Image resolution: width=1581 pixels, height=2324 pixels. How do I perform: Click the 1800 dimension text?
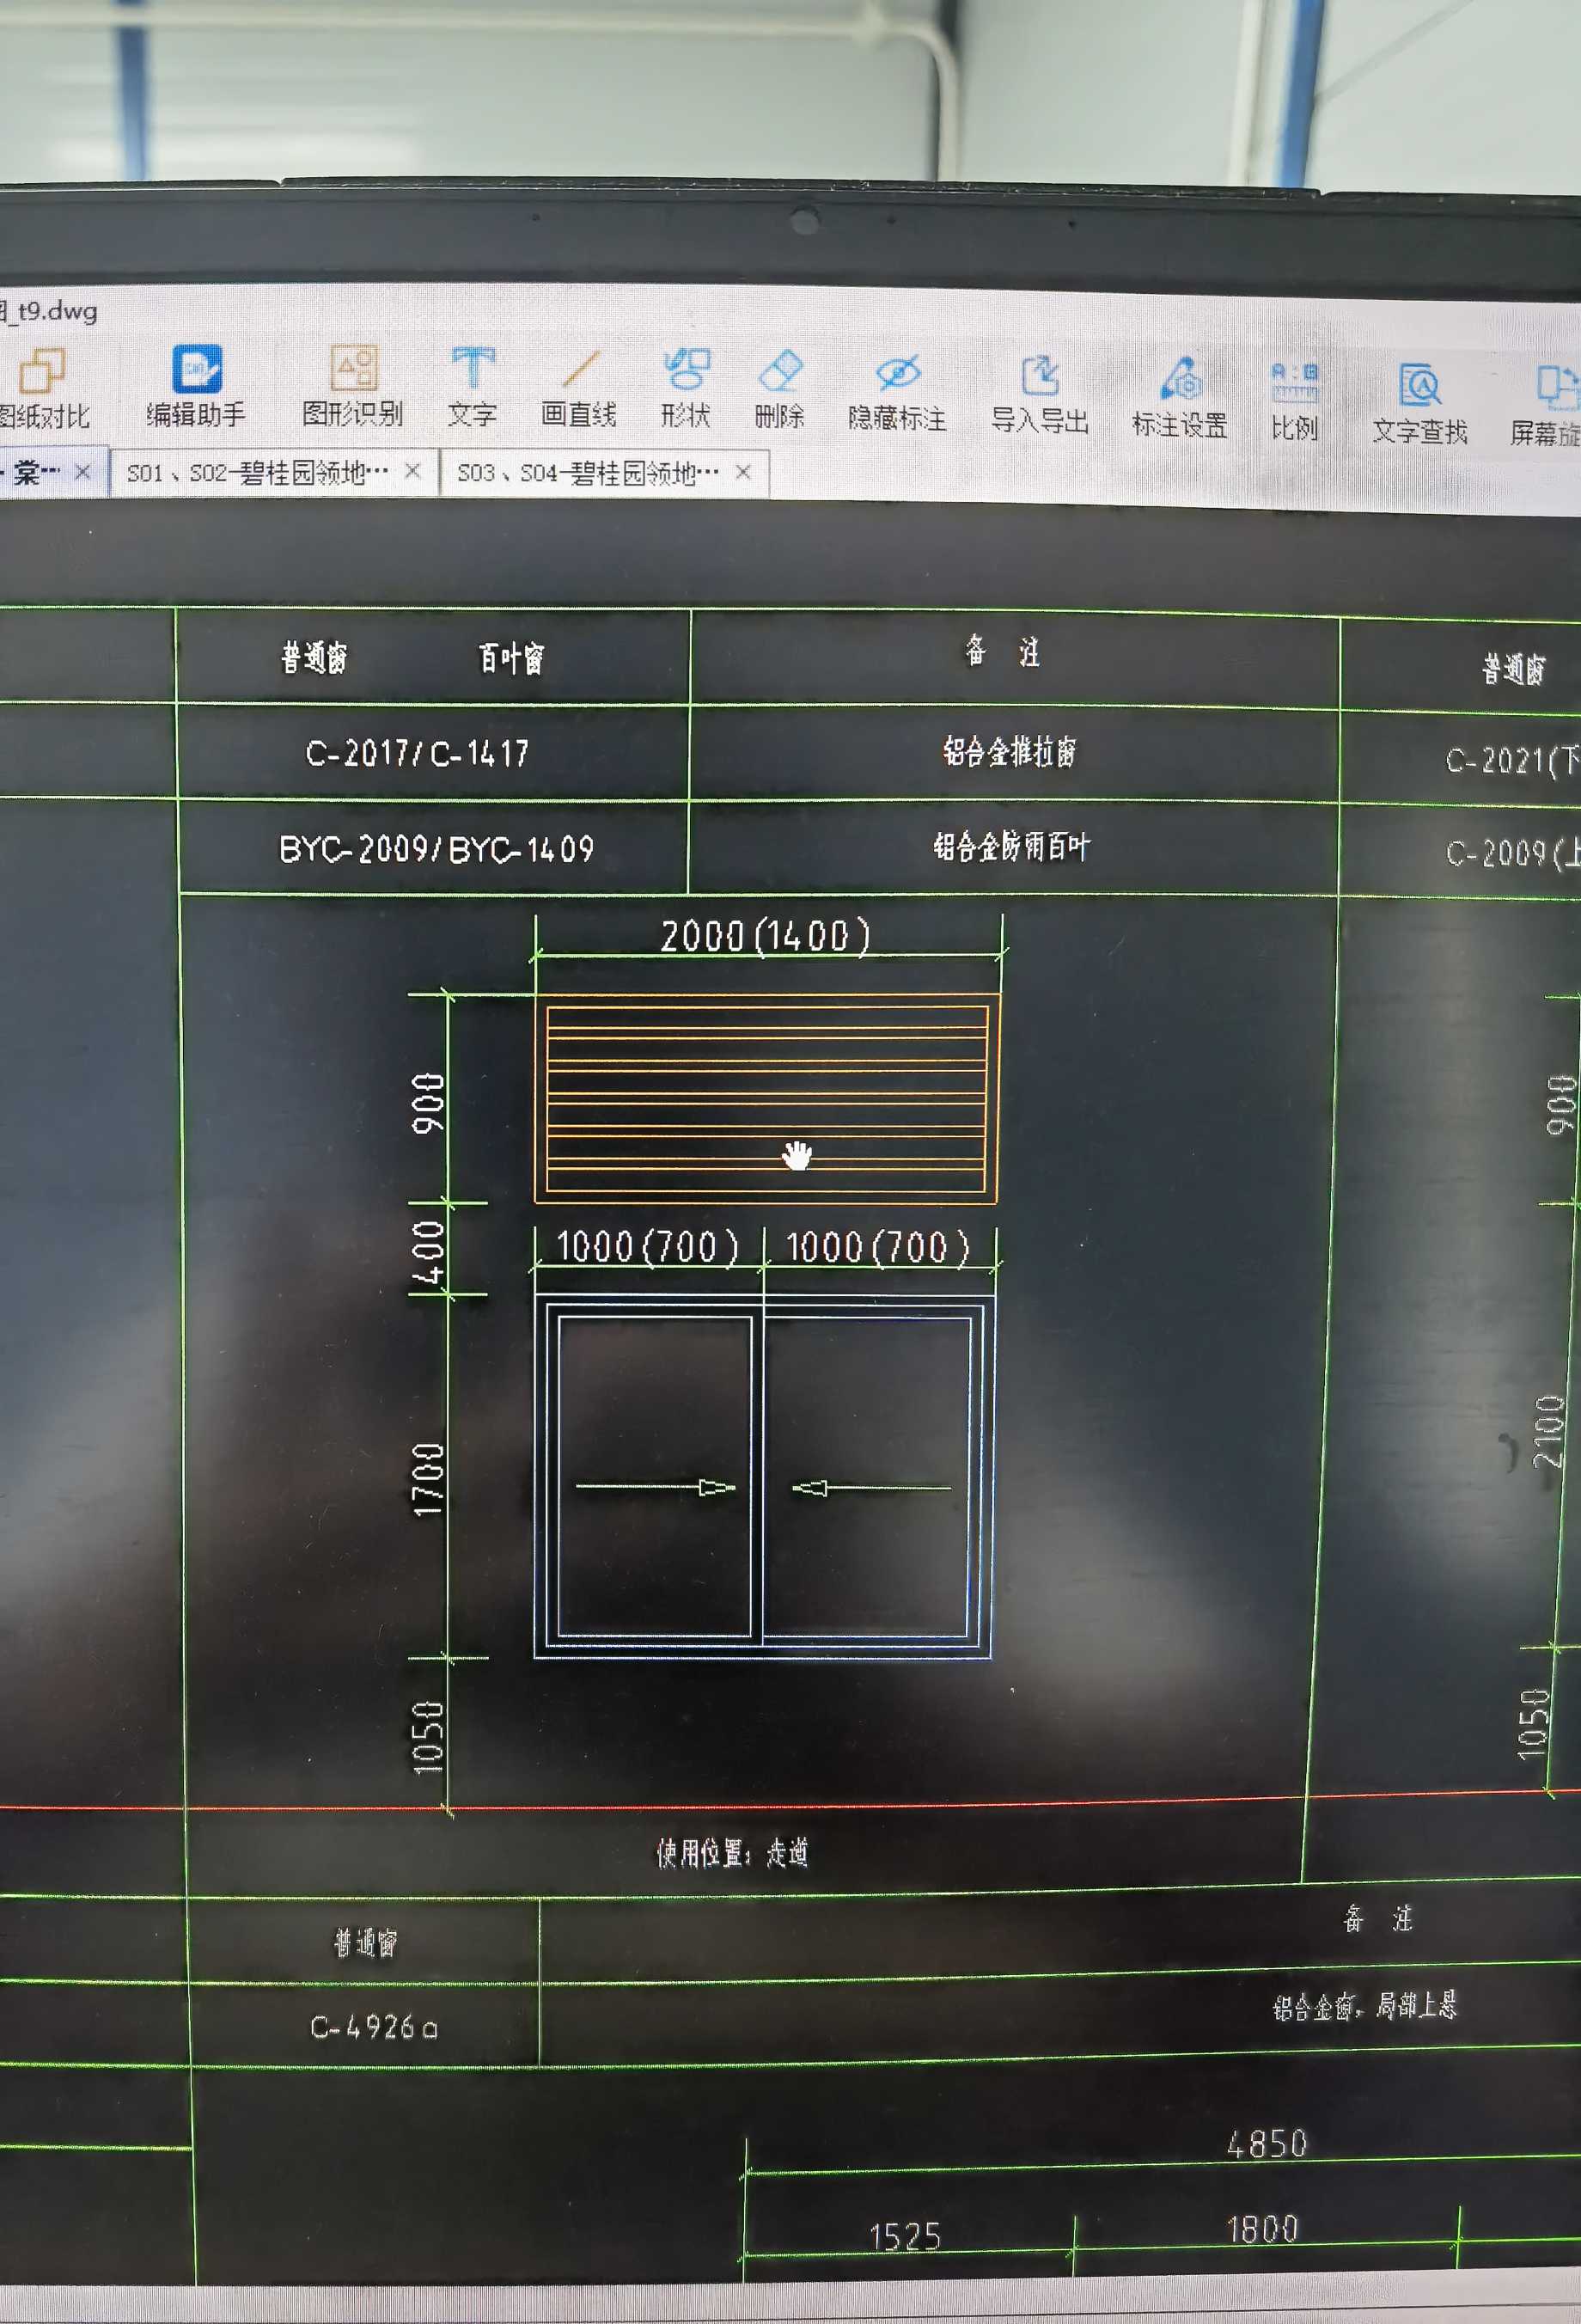coord(1262,2228)
